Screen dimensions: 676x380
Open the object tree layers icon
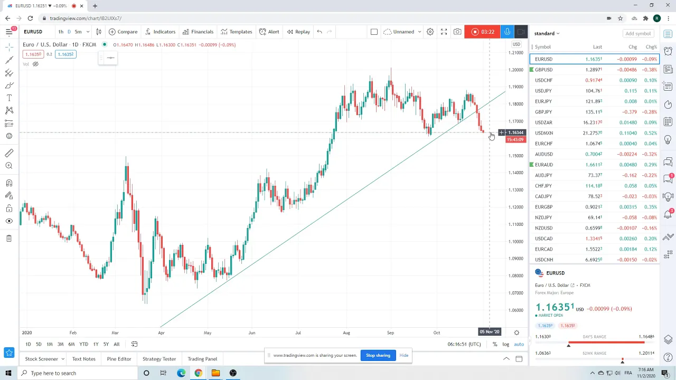tap(668, 339)
